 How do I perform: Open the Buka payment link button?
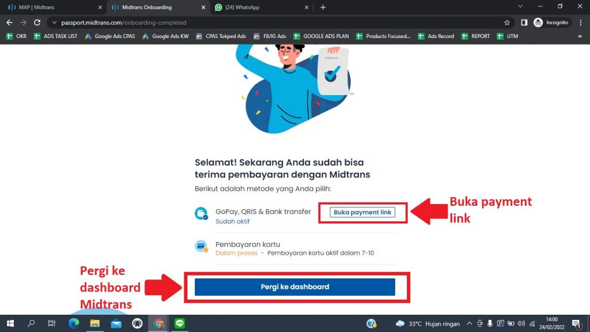click(x=362, y=212)
